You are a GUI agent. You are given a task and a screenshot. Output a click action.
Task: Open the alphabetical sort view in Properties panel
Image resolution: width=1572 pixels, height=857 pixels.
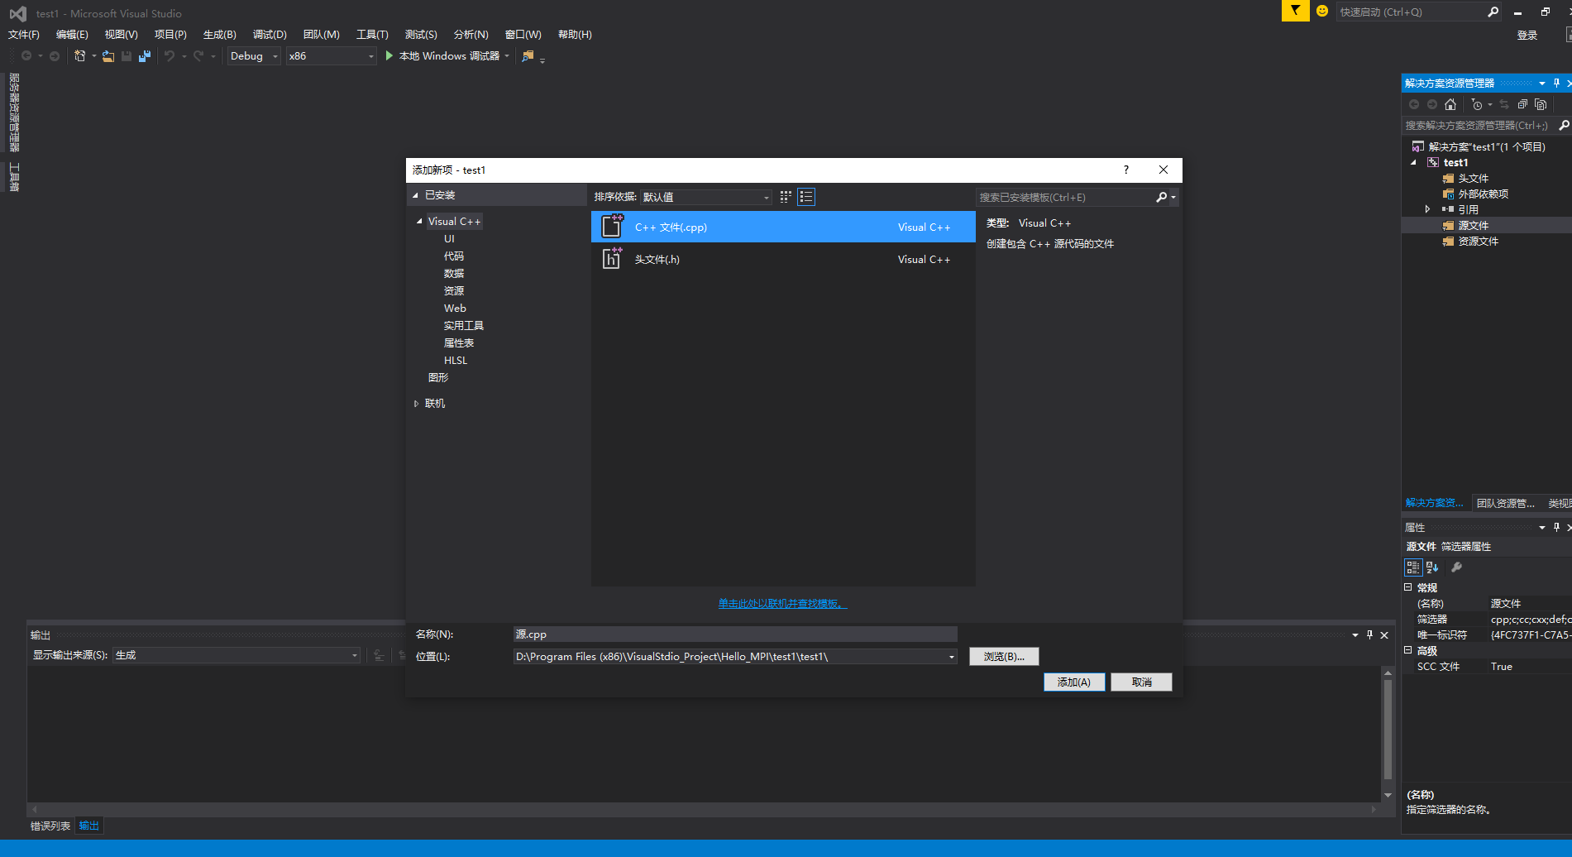(1431, 567)
